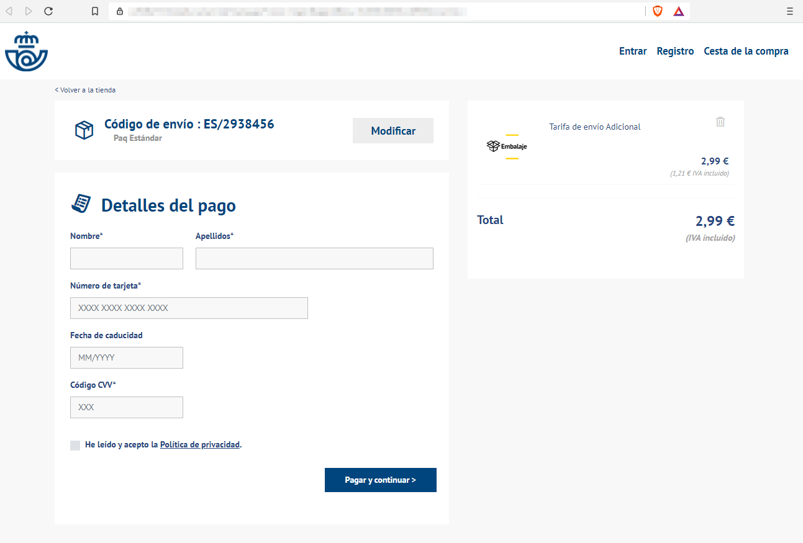Bookmark this page using the bookmark icon

[95, 11]
